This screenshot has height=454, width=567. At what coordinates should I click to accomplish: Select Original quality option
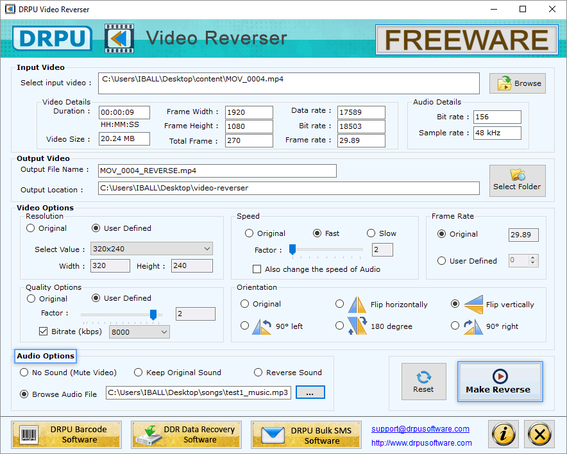pos(31,299)
